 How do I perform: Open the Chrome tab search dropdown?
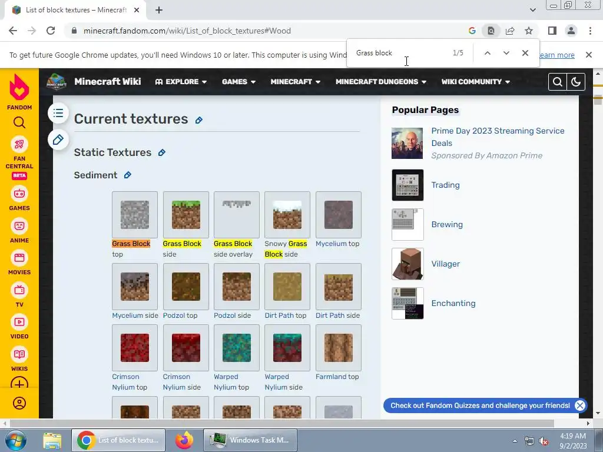tap(532, 10)
